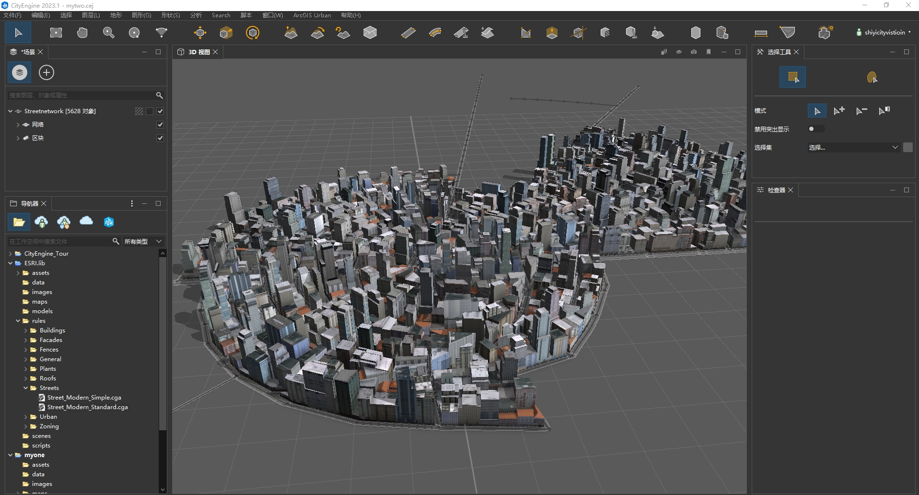Uncheck the 区块 layer checkbox
Viewport: 919px width, 495px height.
(160, 138)
